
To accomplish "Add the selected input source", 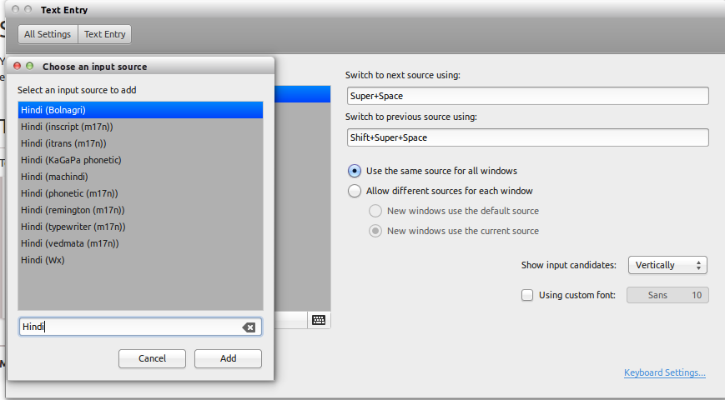I will click(x=228, y=358).
